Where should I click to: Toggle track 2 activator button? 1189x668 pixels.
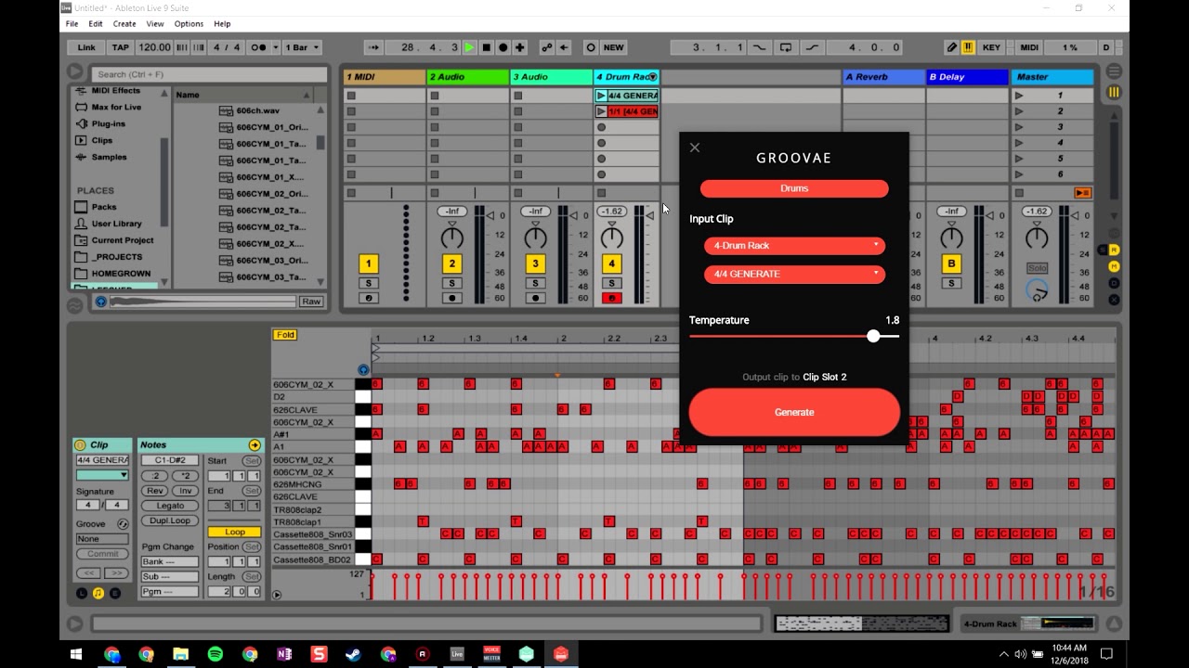pos(452,264)
